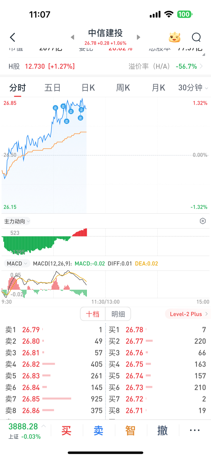Tap the more options ellipsis icon
Image resolution: width=211 pixels, height=458 pixels.
click(195, 430)
